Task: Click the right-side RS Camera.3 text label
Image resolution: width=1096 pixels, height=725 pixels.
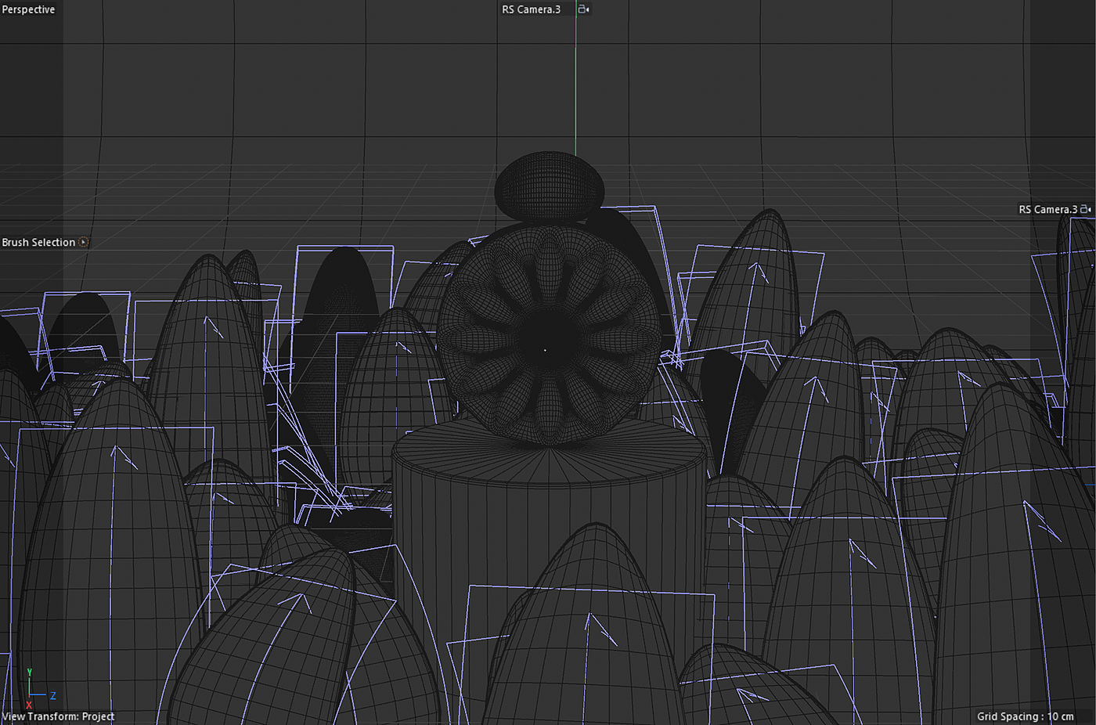Action: (x=1047, y=209)
